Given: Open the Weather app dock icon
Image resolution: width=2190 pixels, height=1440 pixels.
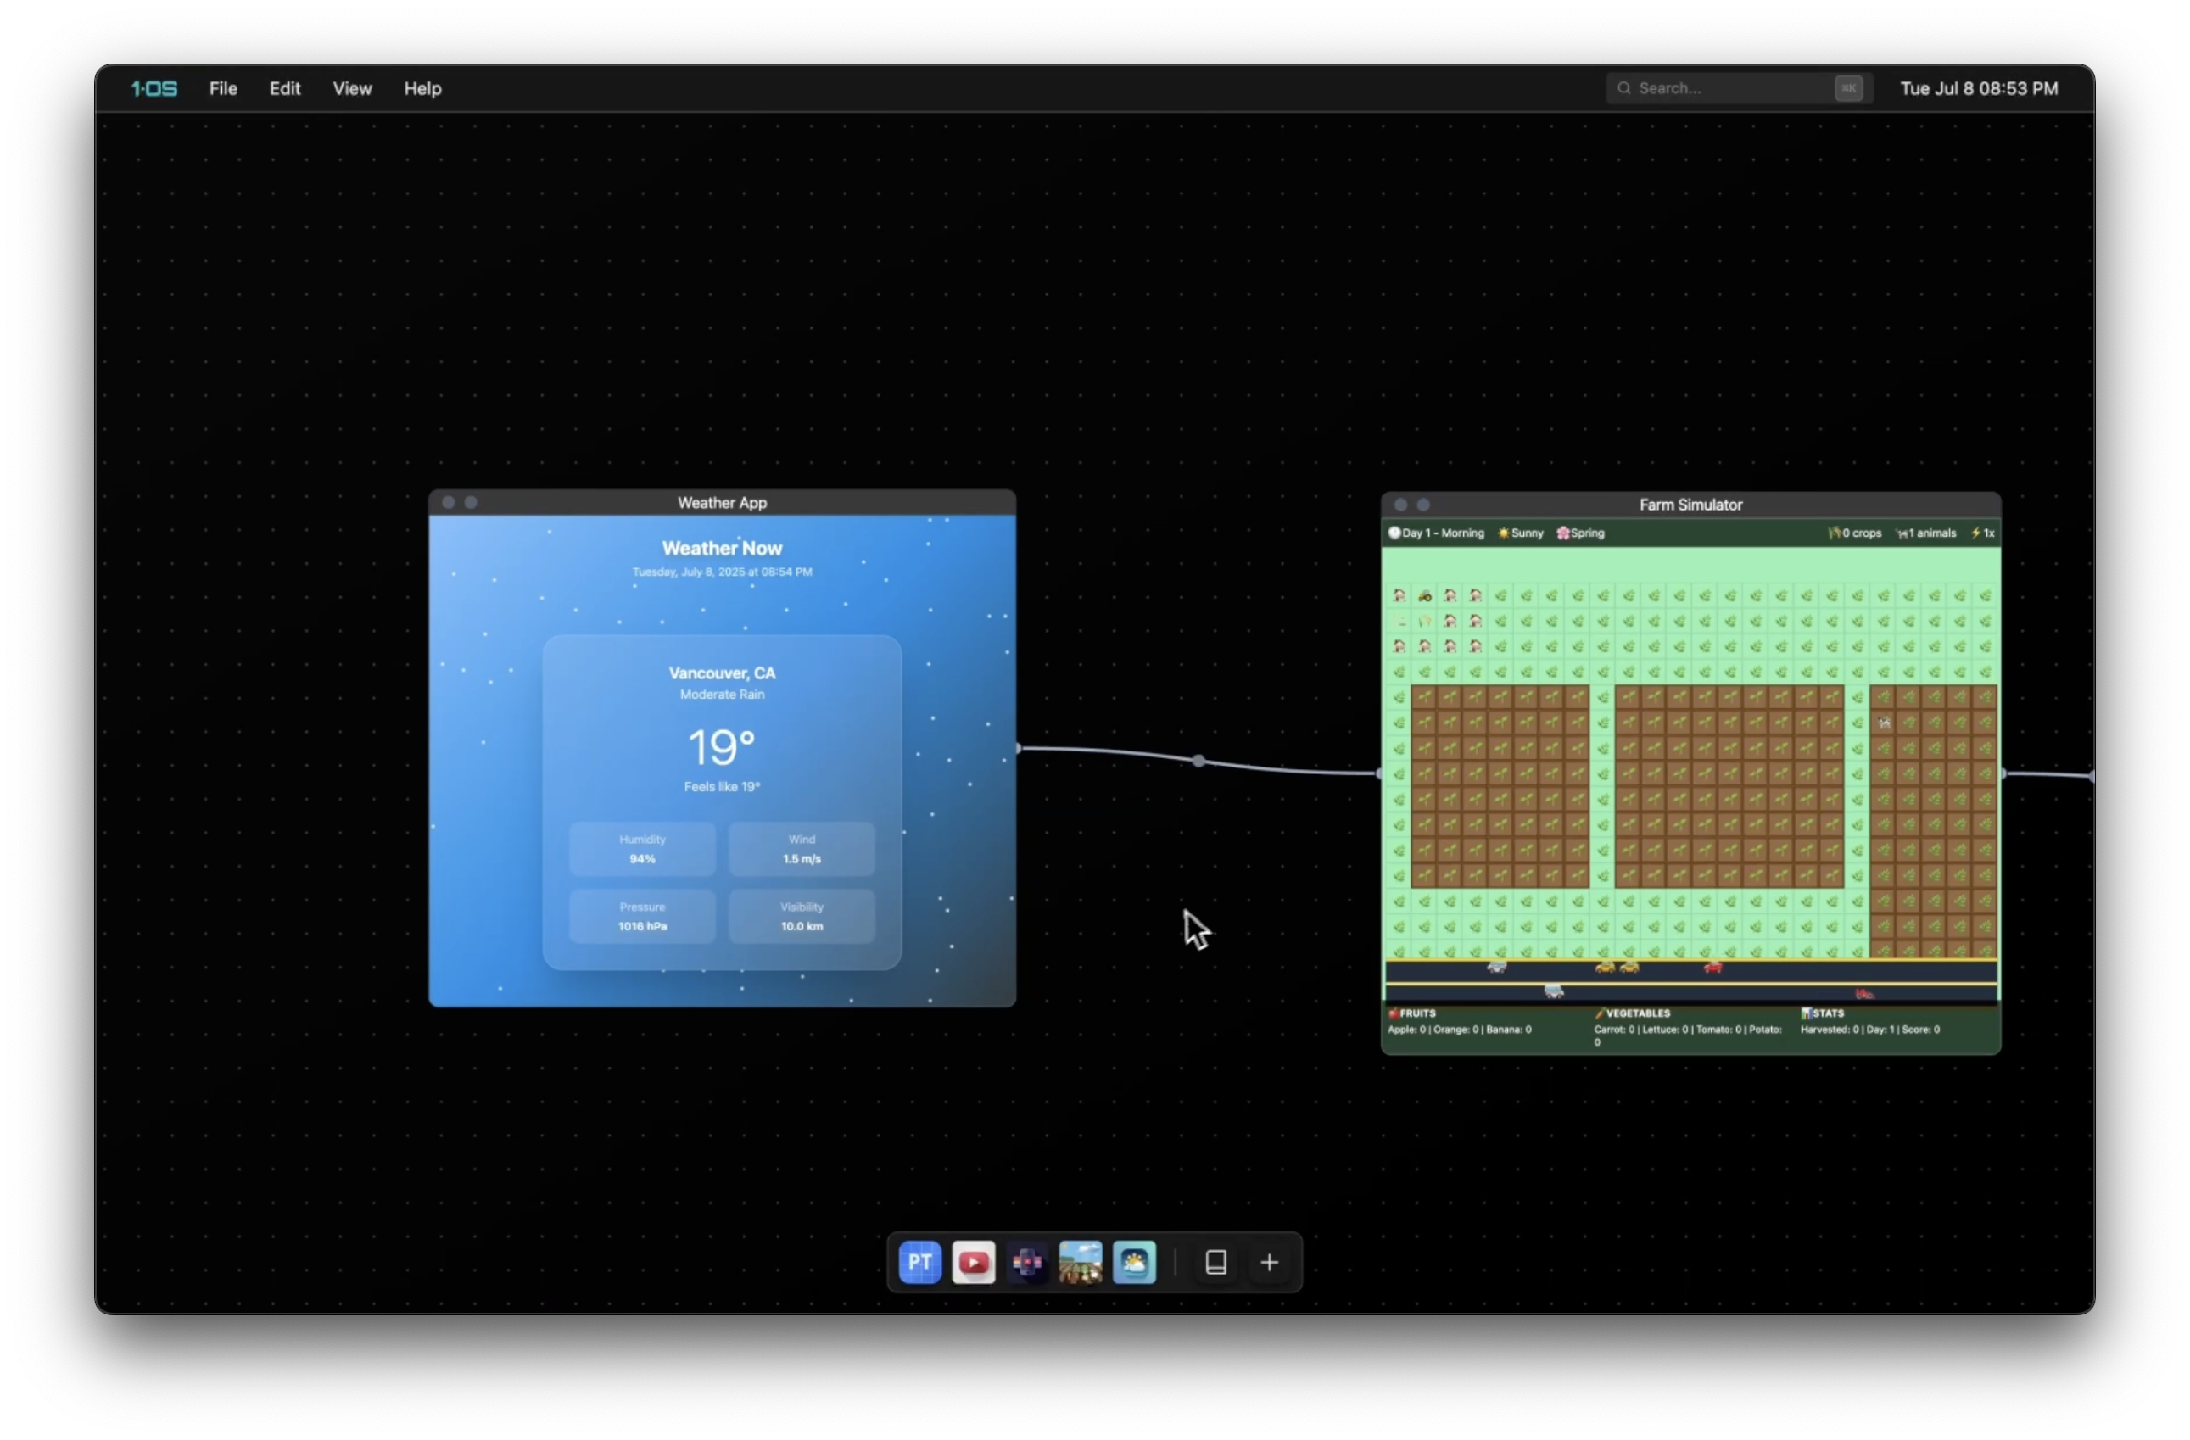Looking at the screenshot, I should click(1134, 1263).
